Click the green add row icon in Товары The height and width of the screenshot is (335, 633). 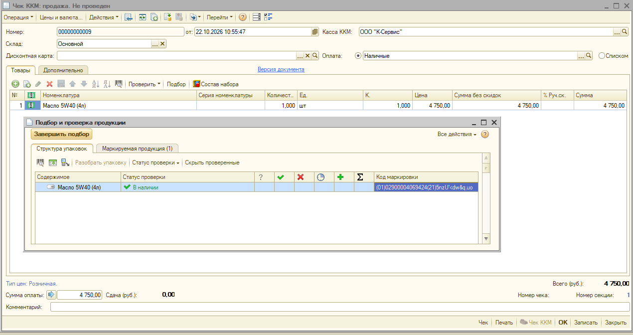[x=15, y=84]
